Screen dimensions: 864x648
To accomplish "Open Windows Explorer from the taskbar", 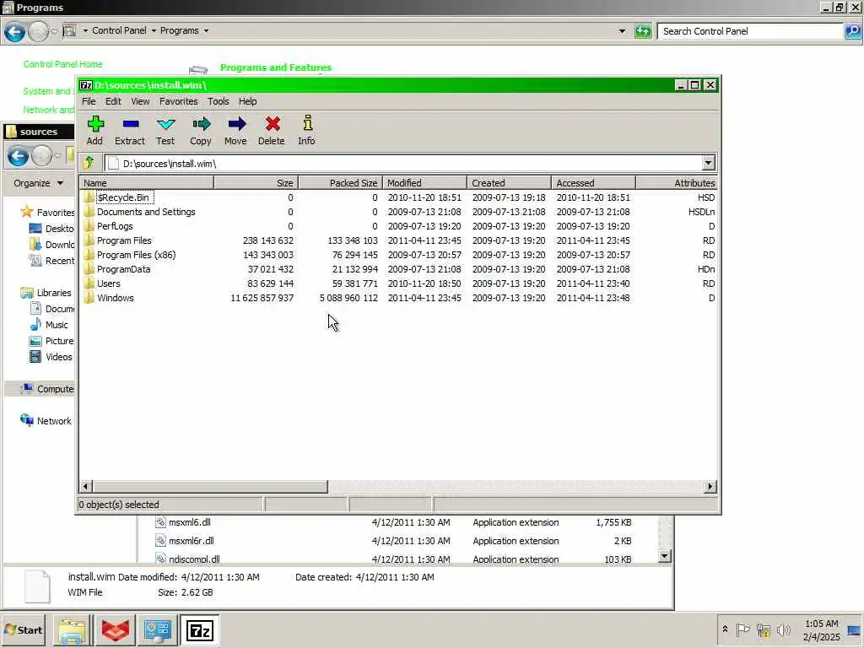I will (73, 630).
